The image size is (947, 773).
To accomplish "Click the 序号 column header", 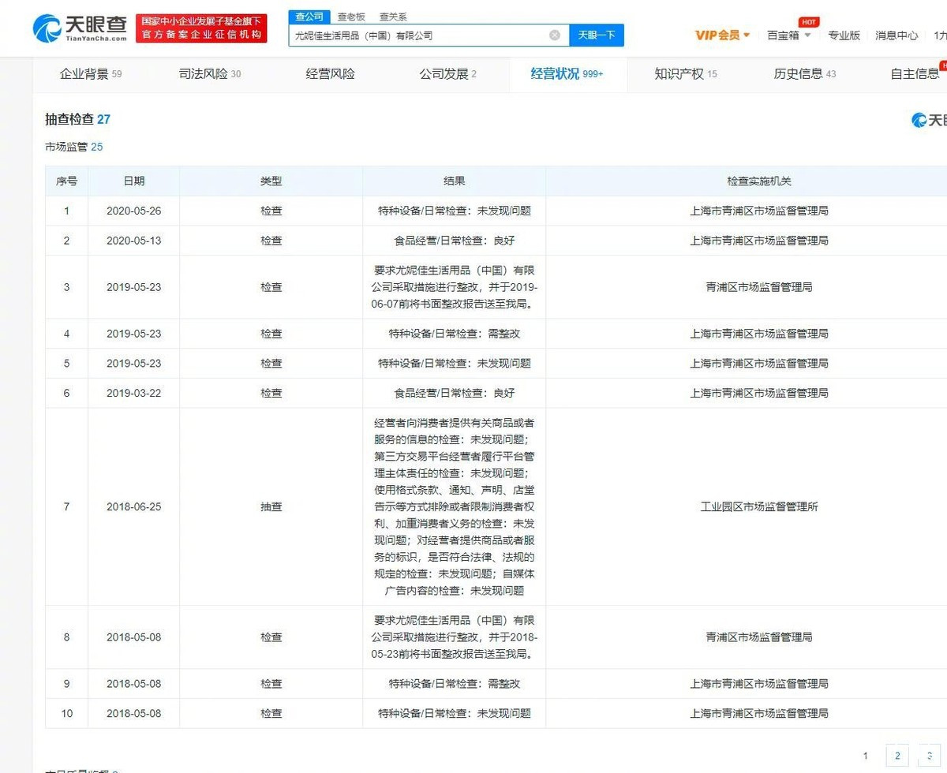I will (66, 181).
